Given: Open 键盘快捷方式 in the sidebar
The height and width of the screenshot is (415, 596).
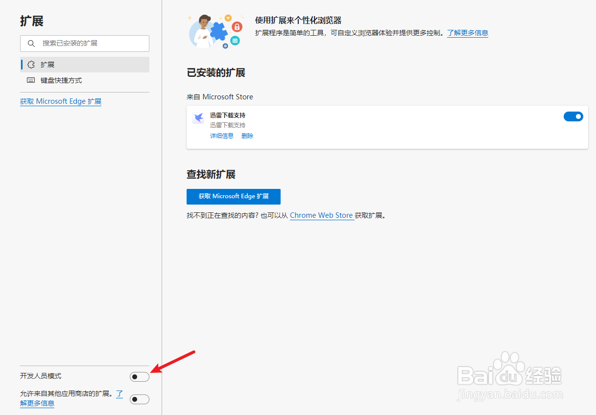Looking at the screenshot, I should (x=85, y=80).
